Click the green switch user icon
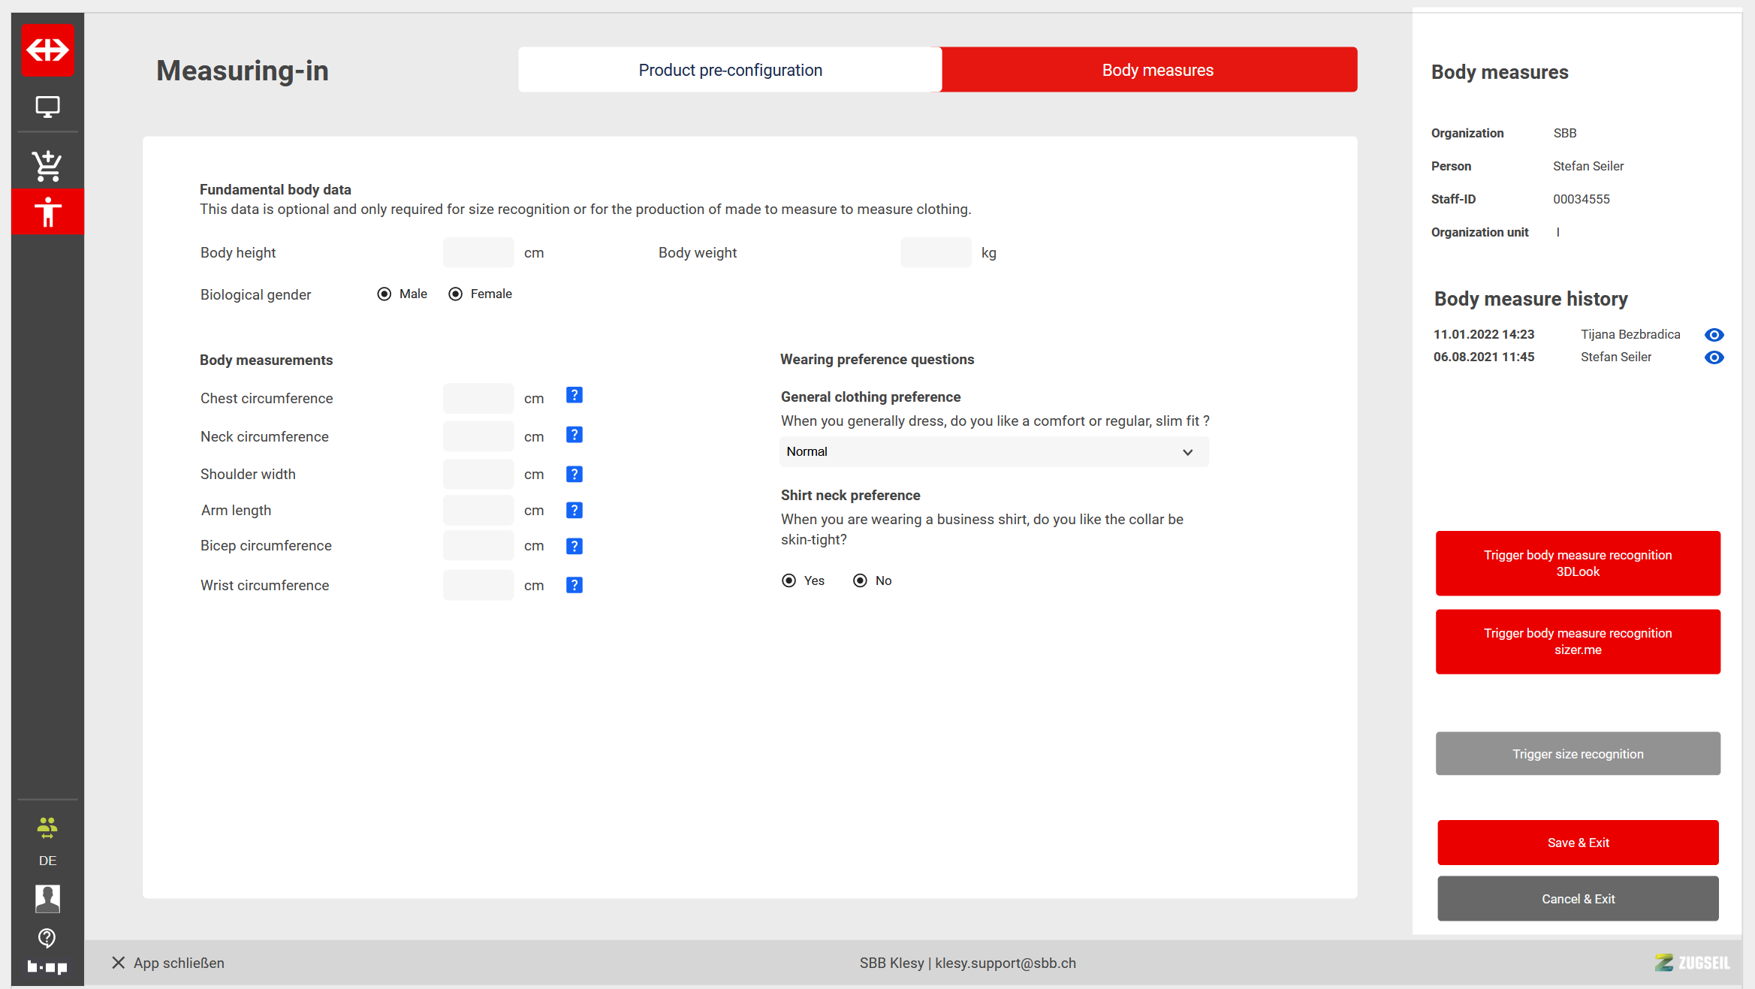The height and width of the screenshot is (989, 1755). coord(47,828)
